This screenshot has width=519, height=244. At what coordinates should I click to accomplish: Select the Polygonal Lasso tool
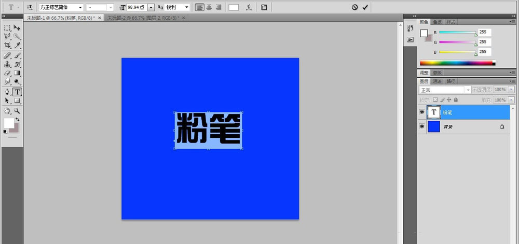tap(7, 36)
